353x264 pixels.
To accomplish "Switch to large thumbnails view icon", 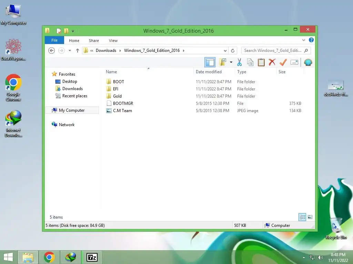I will coord(310,217).
